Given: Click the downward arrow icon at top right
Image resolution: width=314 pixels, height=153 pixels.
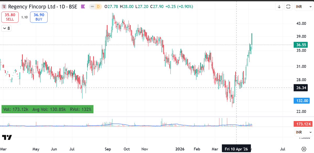Looking at the screenshot, I should click(x=279, y=7).
